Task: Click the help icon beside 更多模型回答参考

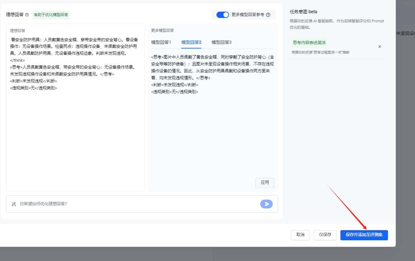Action: pyautogui.click(x=268, y=15)
